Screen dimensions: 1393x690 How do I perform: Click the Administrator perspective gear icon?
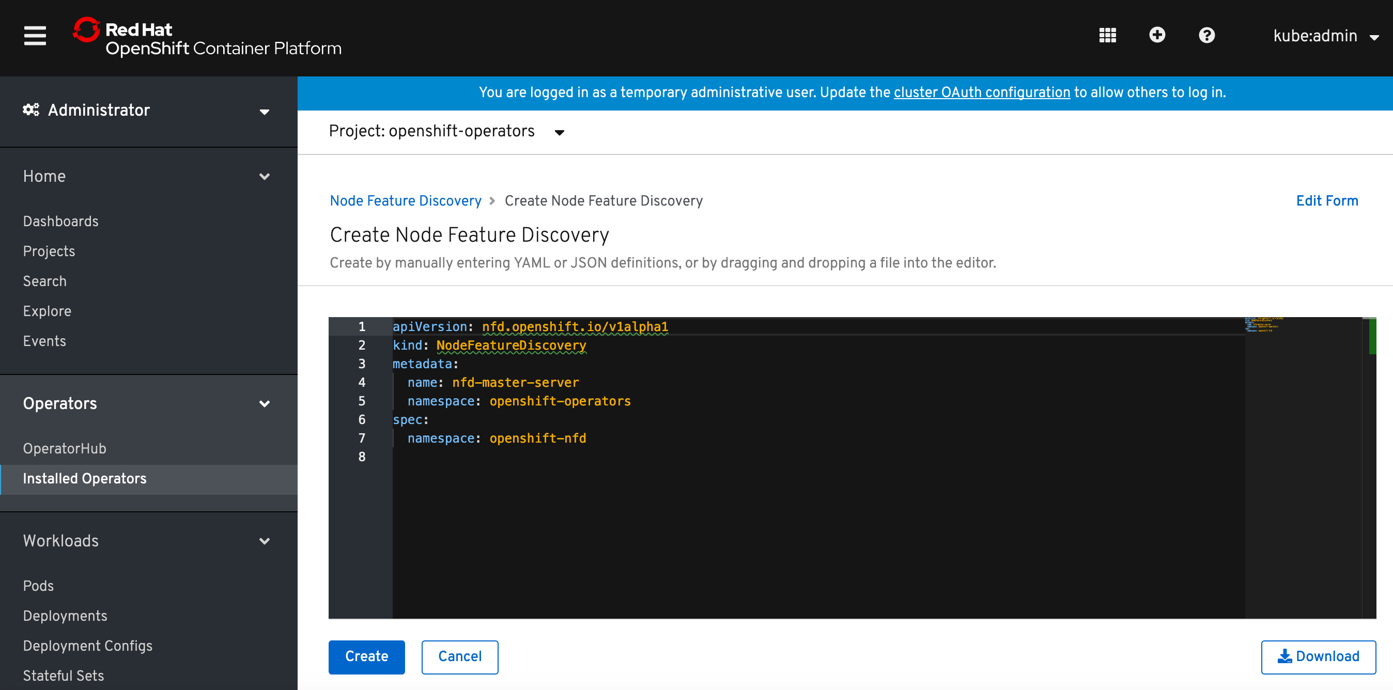[30, 109]
